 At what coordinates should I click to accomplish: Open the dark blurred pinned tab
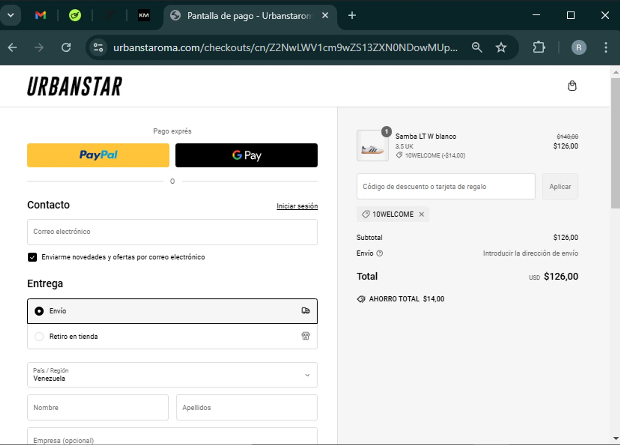click(x=109, y=15)
